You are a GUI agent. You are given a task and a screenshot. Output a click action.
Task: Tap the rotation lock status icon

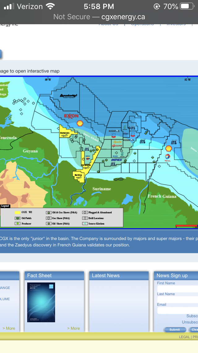[157, 6]
